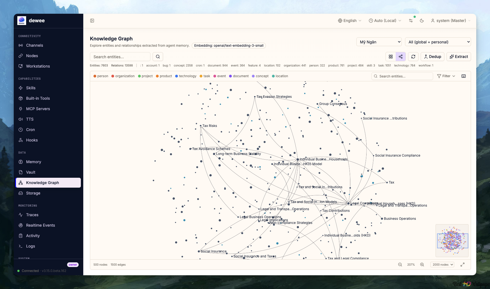Refresh the knowledge graph
The height and width of the screenshot is (289, 490).
[x=413, y=57]
